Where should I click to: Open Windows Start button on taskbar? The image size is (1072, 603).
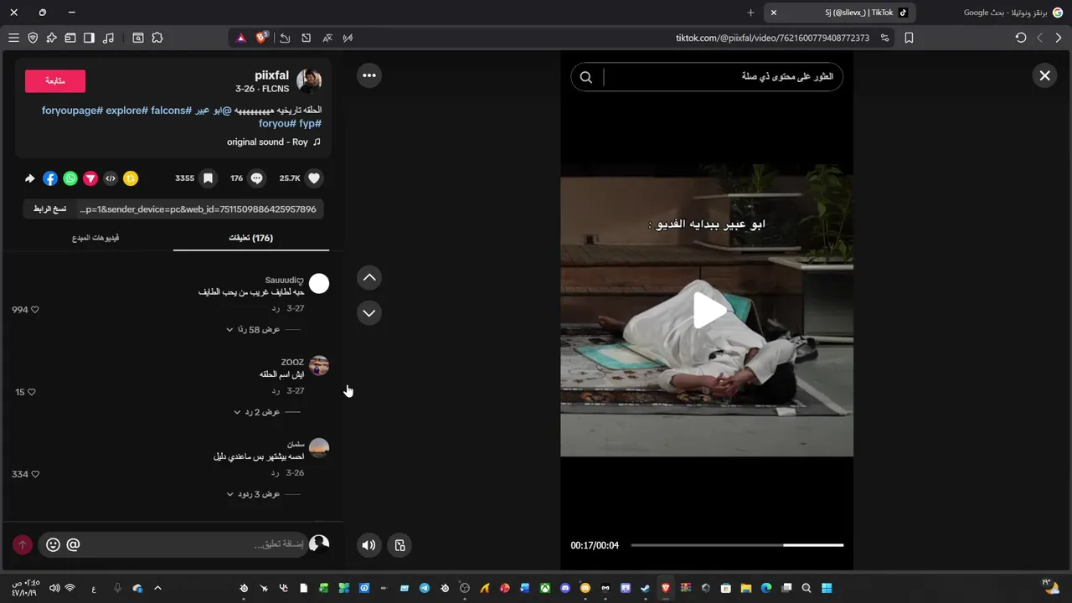click(x=827, y=588)
